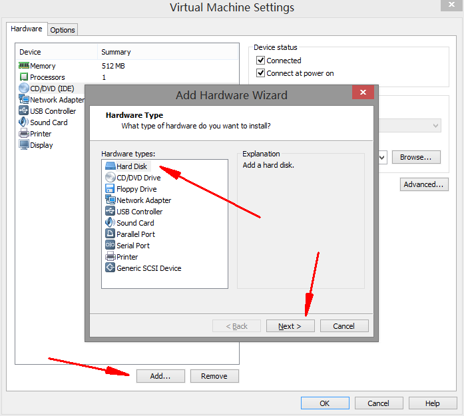Uncheck the Connected checkbox
Viewport: 464px width, 416px height.
pos(260,61)
